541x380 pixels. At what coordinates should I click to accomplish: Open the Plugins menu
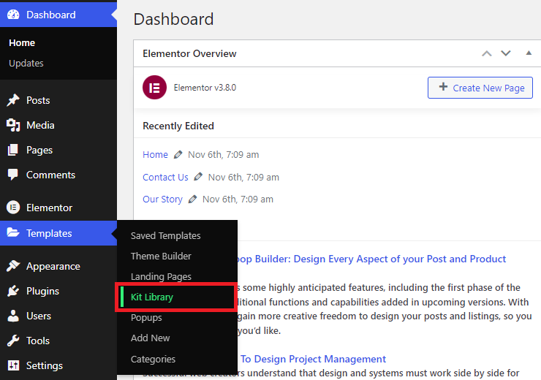click(x=58, y=291)
